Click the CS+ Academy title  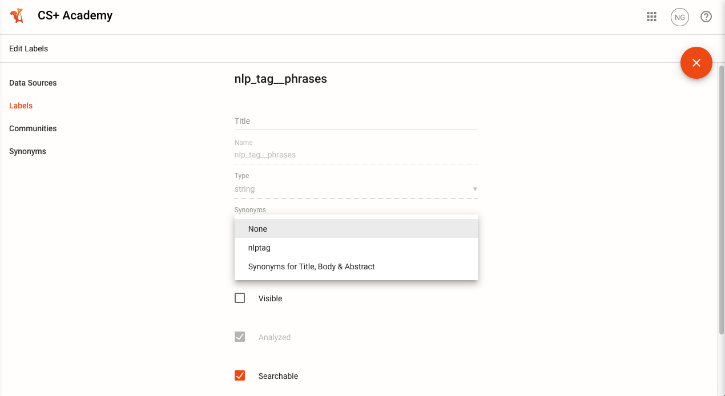[75, 15]
